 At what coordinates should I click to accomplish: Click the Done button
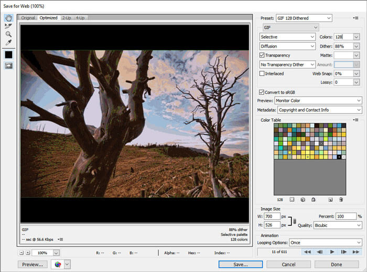pos(337,264)
